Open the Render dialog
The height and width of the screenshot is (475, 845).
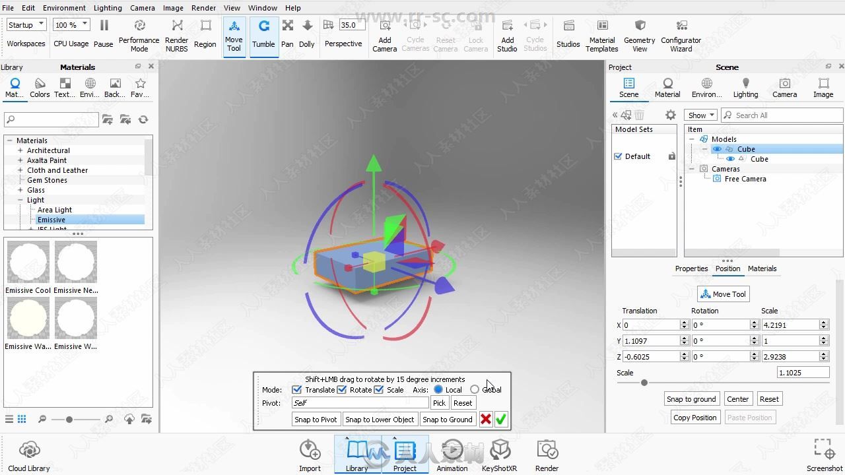tap(547, 456)
